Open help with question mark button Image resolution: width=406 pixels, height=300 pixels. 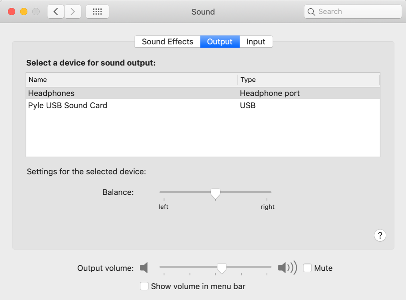[x=380, y=235]
